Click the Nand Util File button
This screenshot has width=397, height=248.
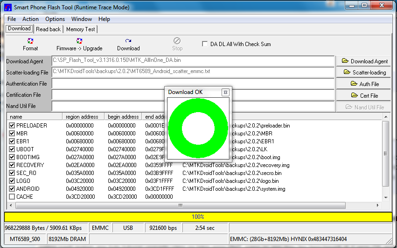(363, 107)
